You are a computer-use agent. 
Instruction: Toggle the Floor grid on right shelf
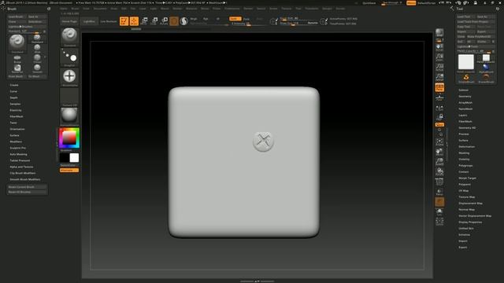439,97
